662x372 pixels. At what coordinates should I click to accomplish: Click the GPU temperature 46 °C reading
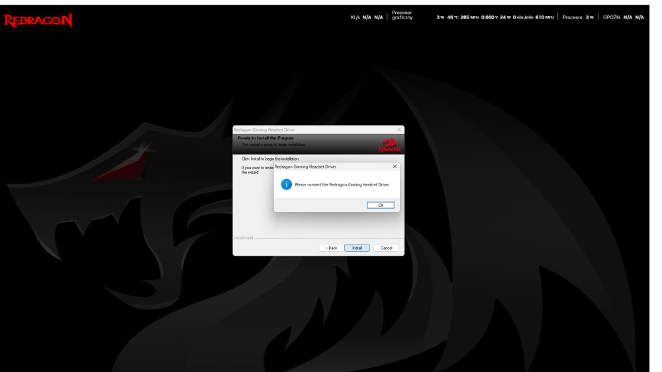pyautogui.click(x=453, y=17)
